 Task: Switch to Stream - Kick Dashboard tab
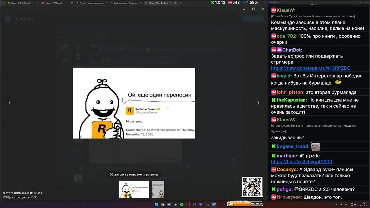23,3
